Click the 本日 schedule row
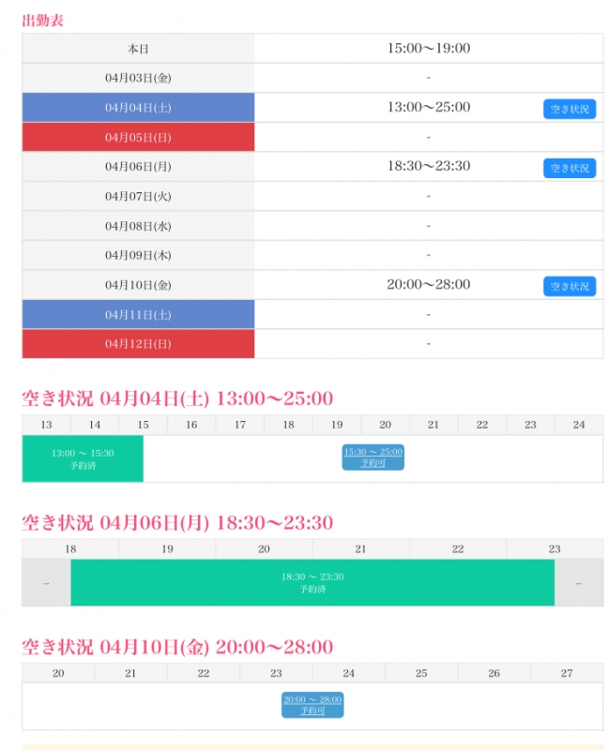The width and height of the screenshot is (609, 750). pos(137,48)
